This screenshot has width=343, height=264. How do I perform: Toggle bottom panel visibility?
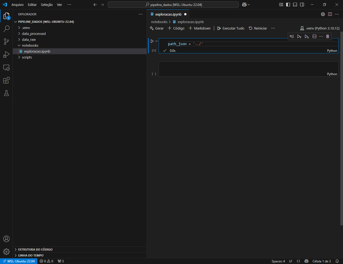(x=295, y=5)
